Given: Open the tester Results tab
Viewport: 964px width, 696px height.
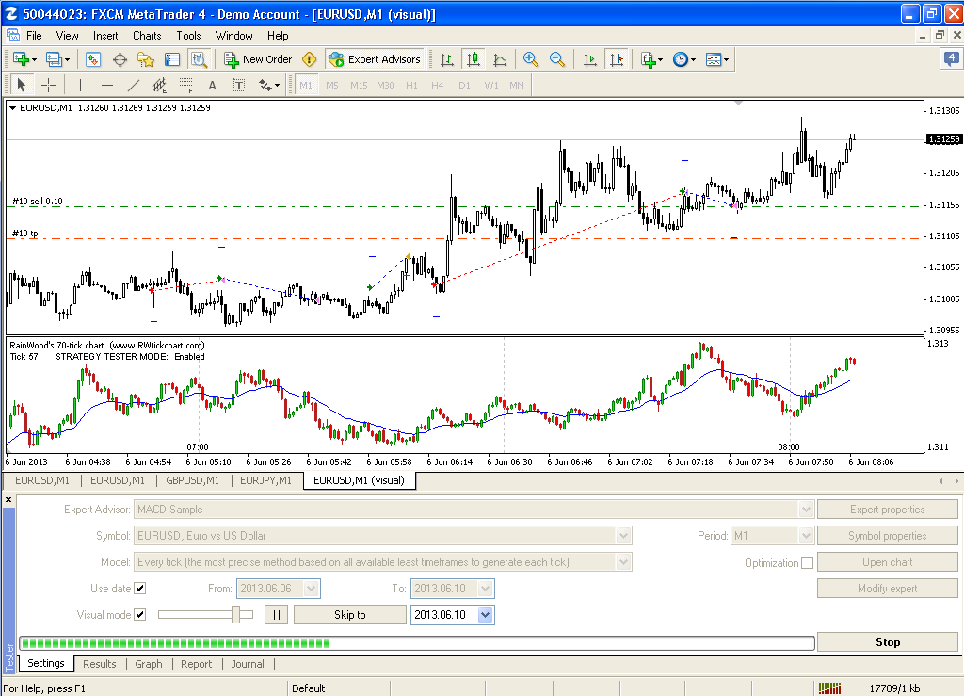Looking at the screenshot, I should 100,664.
